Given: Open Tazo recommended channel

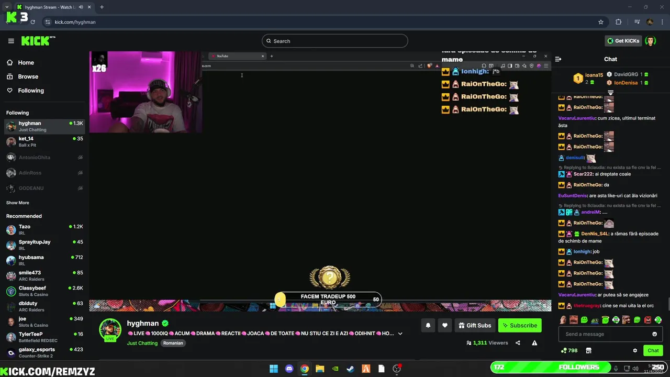Looking at the screenshot, I should click(44, 229).
